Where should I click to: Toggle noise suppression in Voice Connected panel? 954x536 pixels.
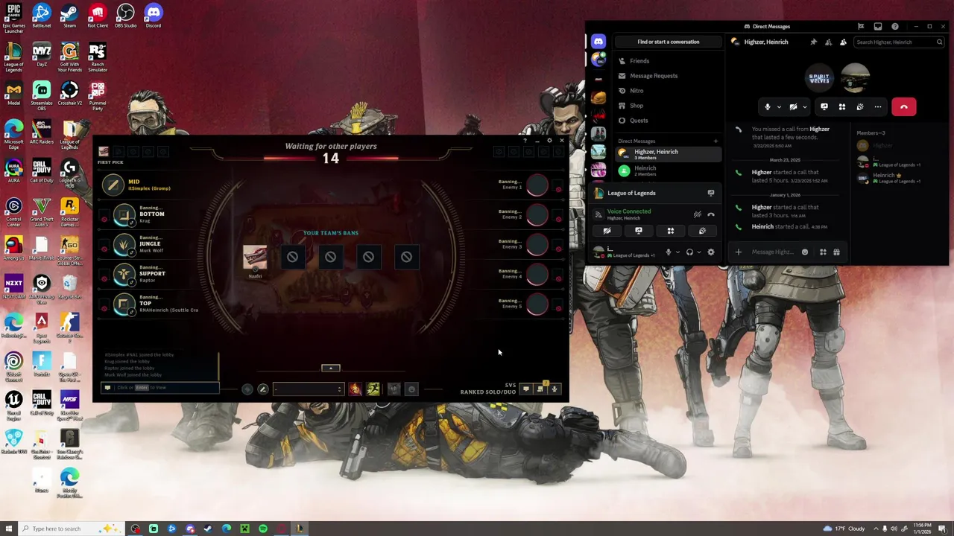tap(698, 214)
